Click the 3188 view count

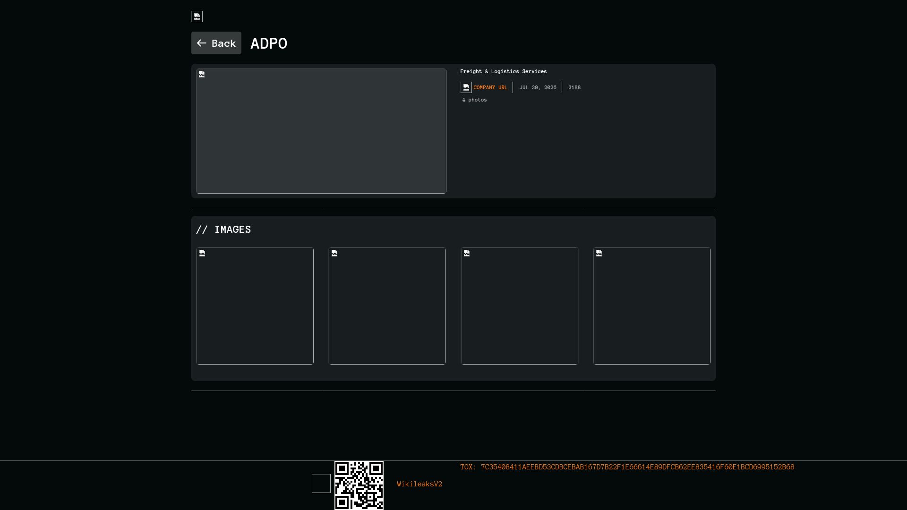[x=574, y=87]
